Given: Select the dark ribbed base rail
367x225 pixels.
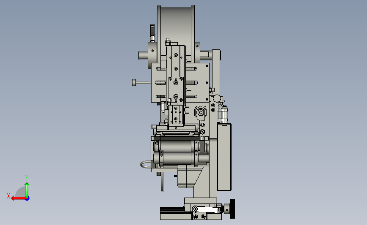Looking at the screenshot, I should click(x=172, y=210).
